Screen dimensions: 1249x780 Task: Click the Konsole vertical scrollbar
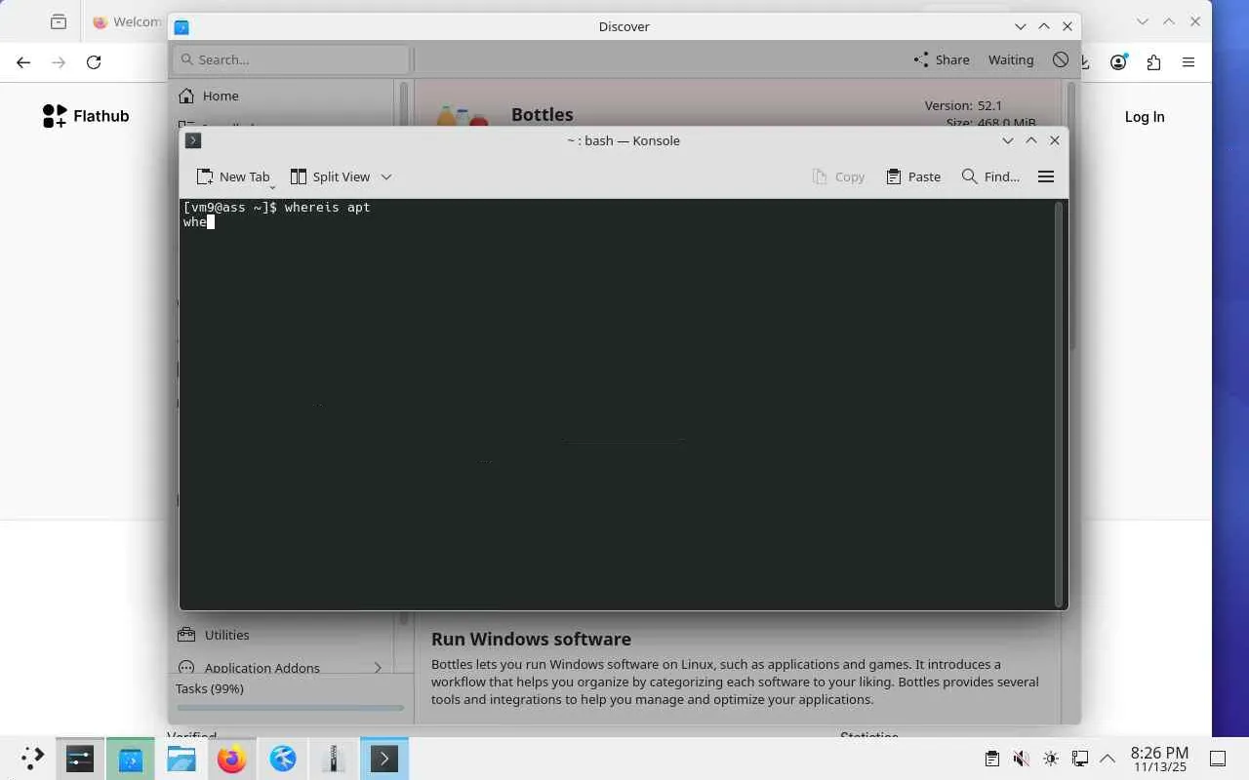(1060, 404)
